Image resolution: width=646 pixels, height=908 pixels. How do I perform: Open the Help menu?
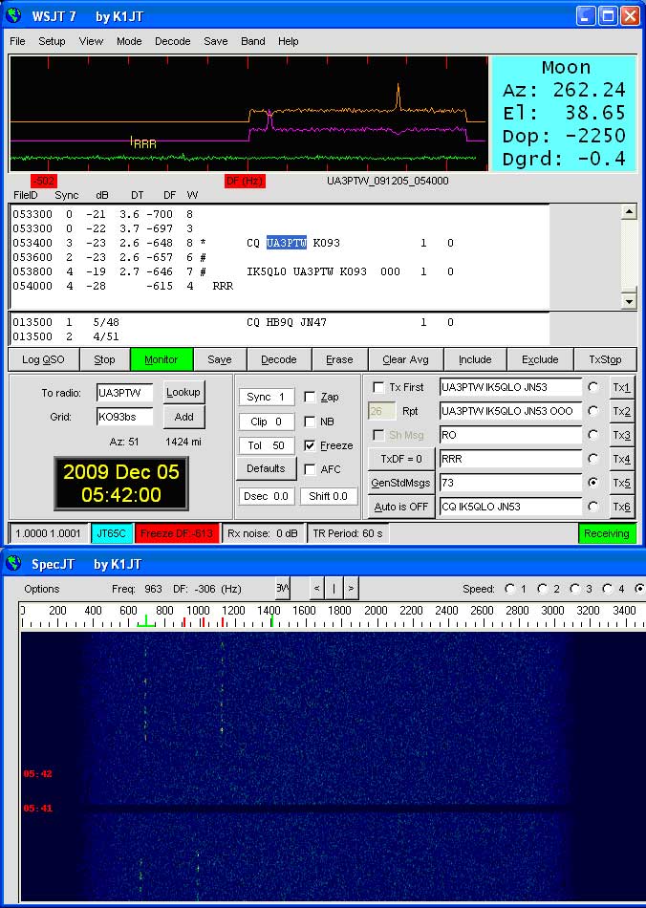(289, 41)
